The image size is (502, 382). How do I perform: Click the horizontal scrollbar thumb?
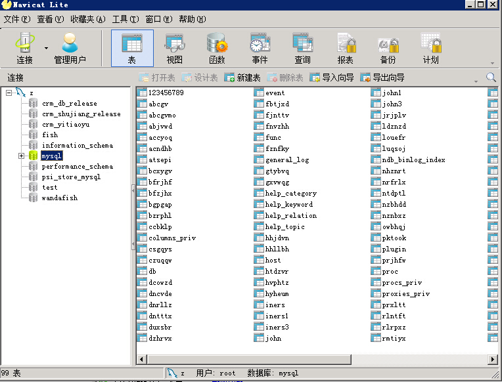point(249,359)
